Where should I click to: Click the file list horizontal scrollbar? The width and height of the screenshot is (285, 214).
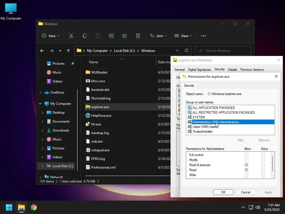click(128, 176)
